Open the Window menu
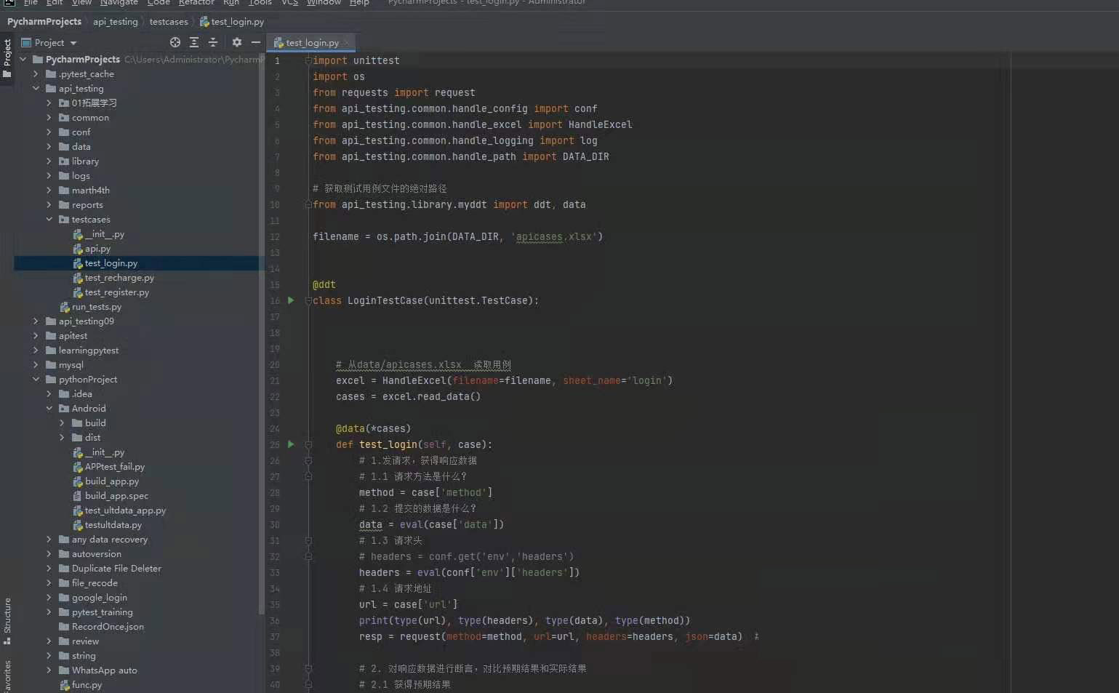This screenshot has height=693, width=1119. (324, 3)
